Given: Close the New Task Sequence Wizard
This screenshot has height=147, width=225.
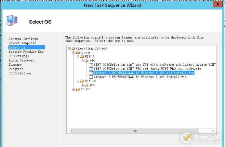Looking at the screenshot, I should pyautogui.click(x=218, y=4).
